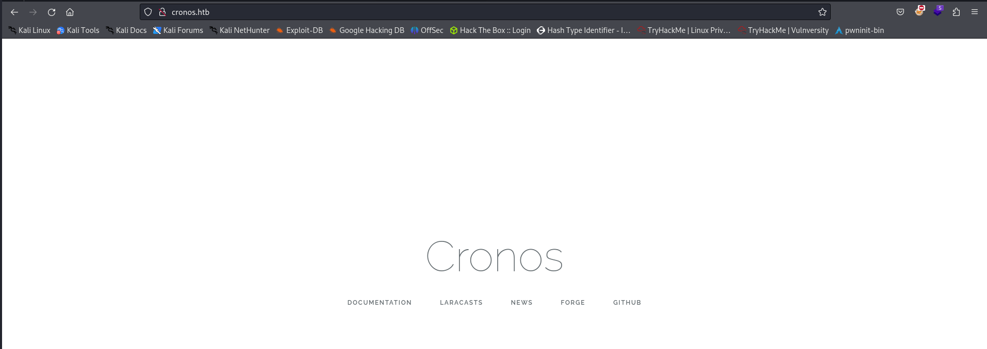The height and width of the screenshot is (349, 987).
Task: Reload the cronos.htb page
Action: (52, 12)
